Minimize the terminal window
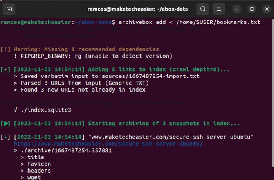 point(237,9)
